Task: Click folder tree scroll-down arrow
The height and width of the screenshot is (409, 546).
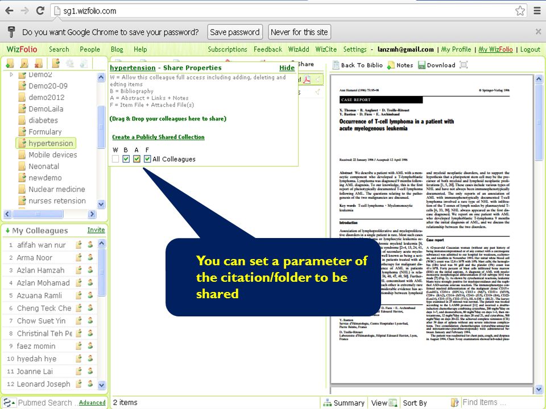Action: point(101,204)
